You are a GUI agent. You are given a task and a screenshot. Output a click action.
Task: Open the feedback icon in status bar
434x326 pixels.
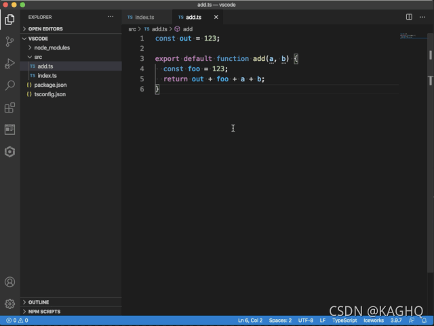click(412, 321)
